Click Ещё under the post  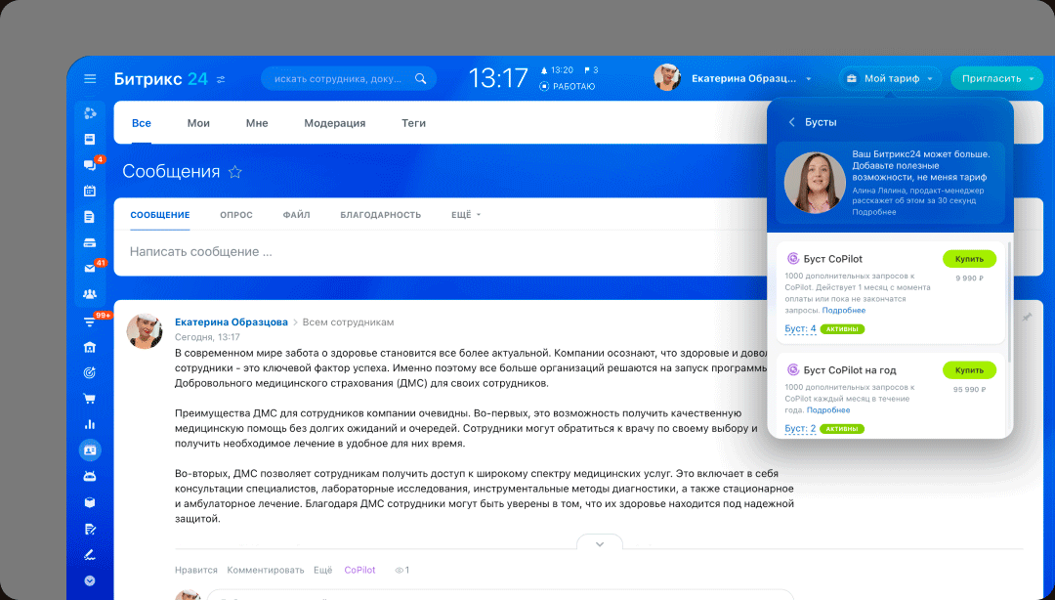pos(323,570)
